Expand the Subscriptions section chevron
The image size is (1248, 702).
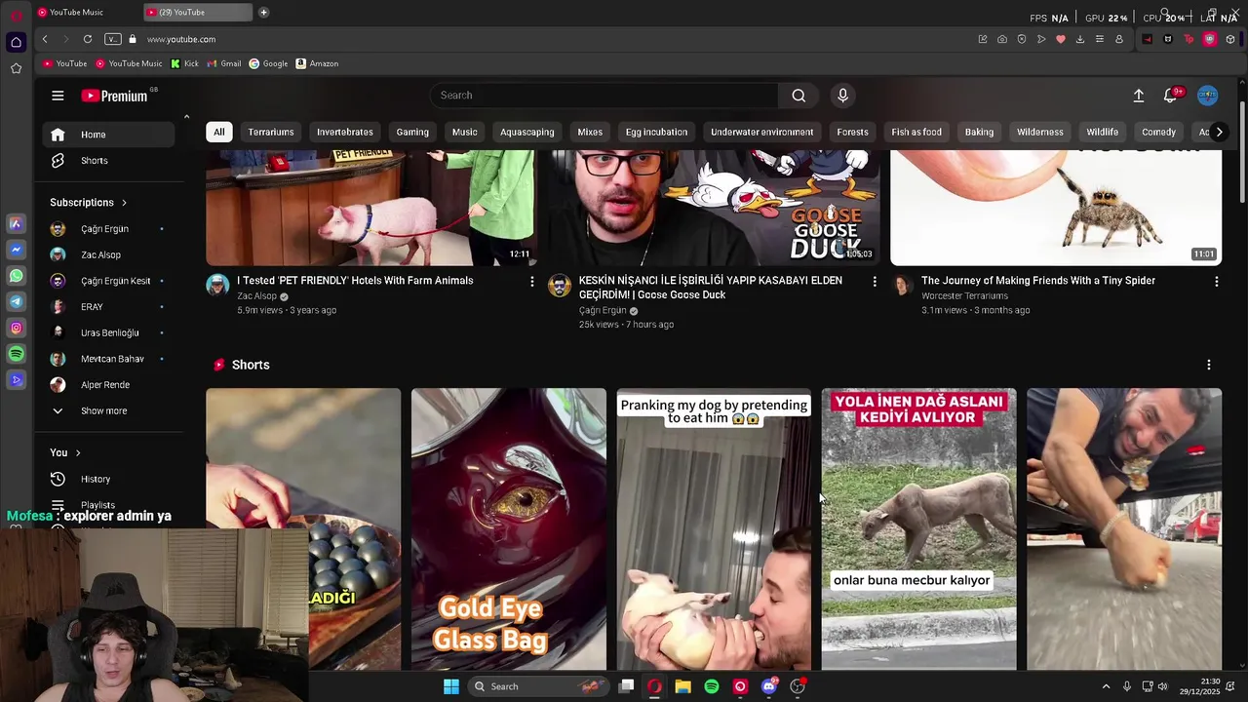124,203
